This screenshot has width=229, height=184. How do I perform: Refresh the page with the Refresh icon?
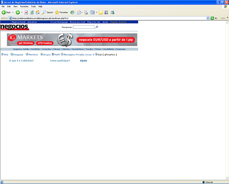[x=32, y=12]
